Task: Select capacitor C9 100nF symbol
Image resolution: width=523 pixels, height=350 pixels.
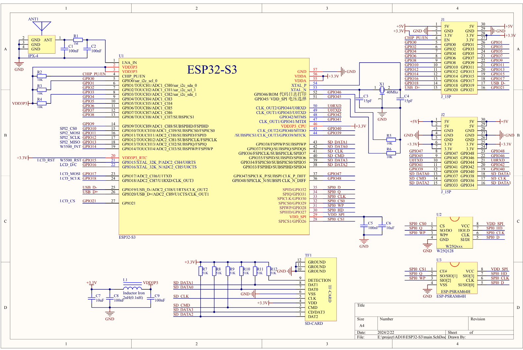Action: (x=151, y=298)
